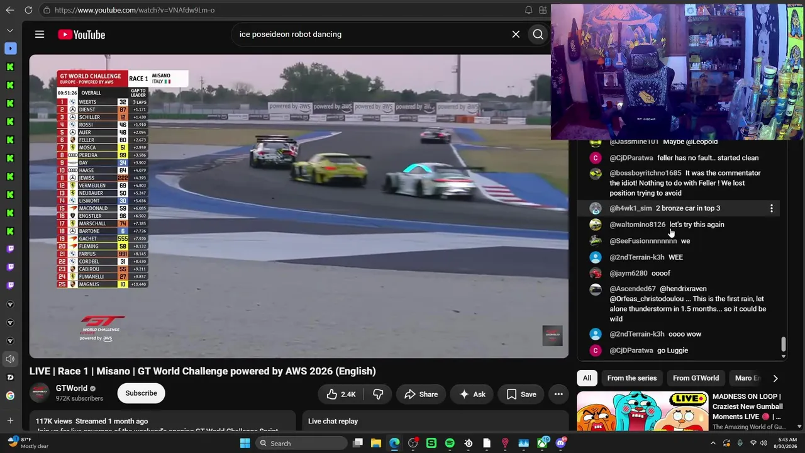
Task: Click the race video player to pause
Action: point(299,206)
